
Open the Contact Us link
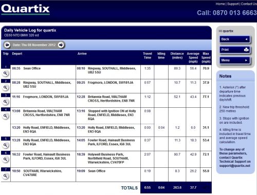249,4
